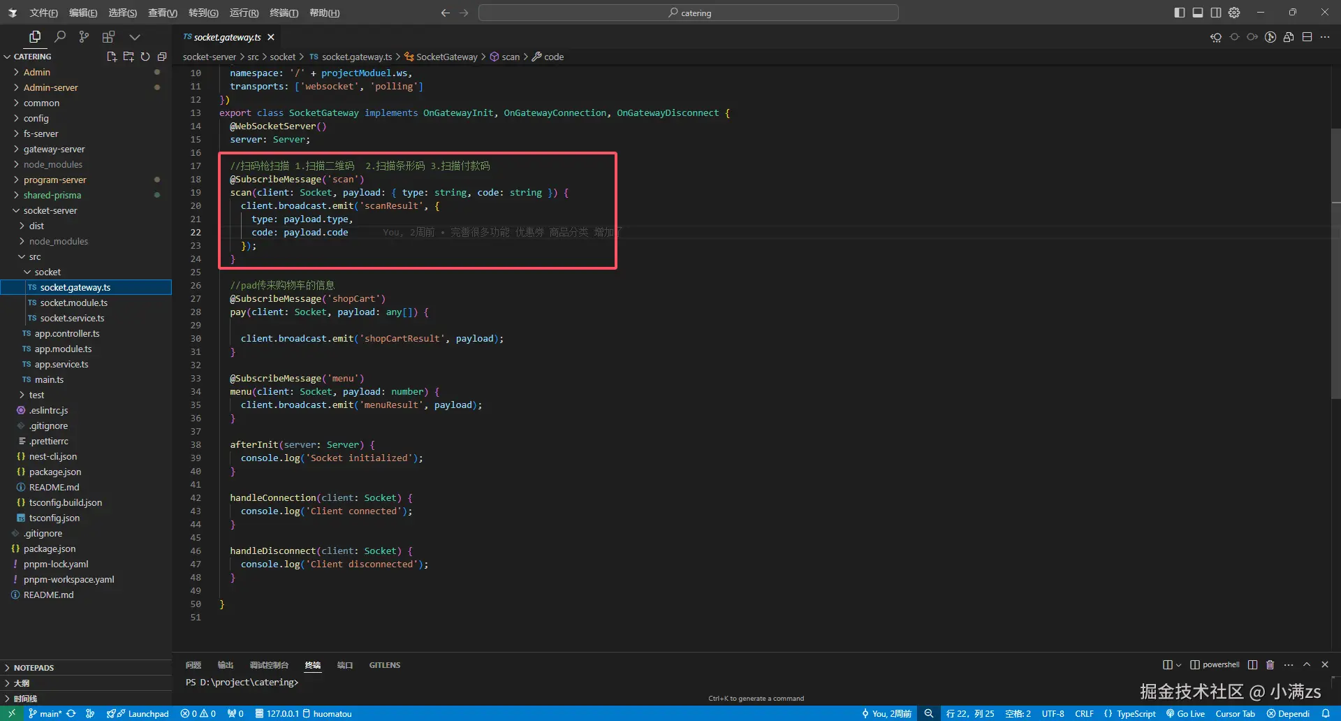Toggle the primary sidebar visibility
The width and height of the screenshot is (1341, 721).
pyautogui.click(x=1180, y=13)
